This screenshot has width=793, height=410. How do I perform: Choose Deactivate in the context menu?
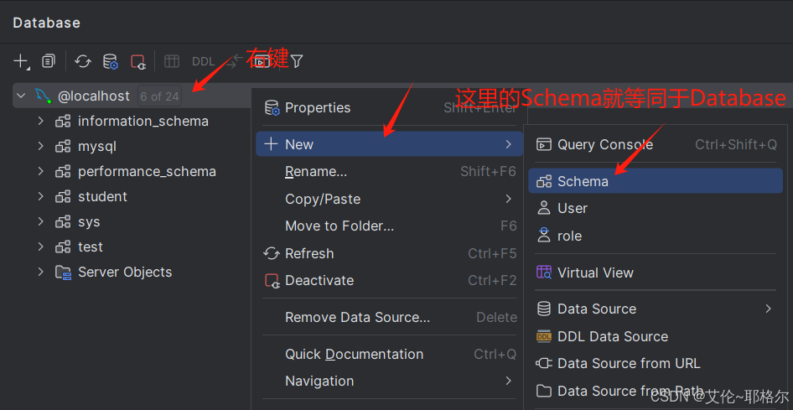click(319, 280)
